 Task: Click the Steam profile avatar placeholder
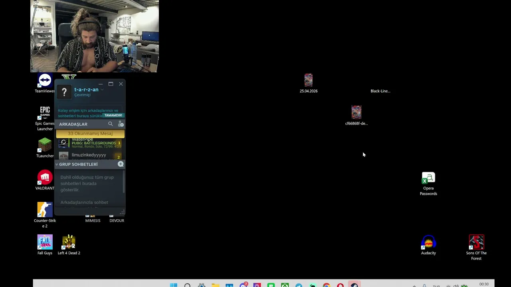(x=64, y=92)
